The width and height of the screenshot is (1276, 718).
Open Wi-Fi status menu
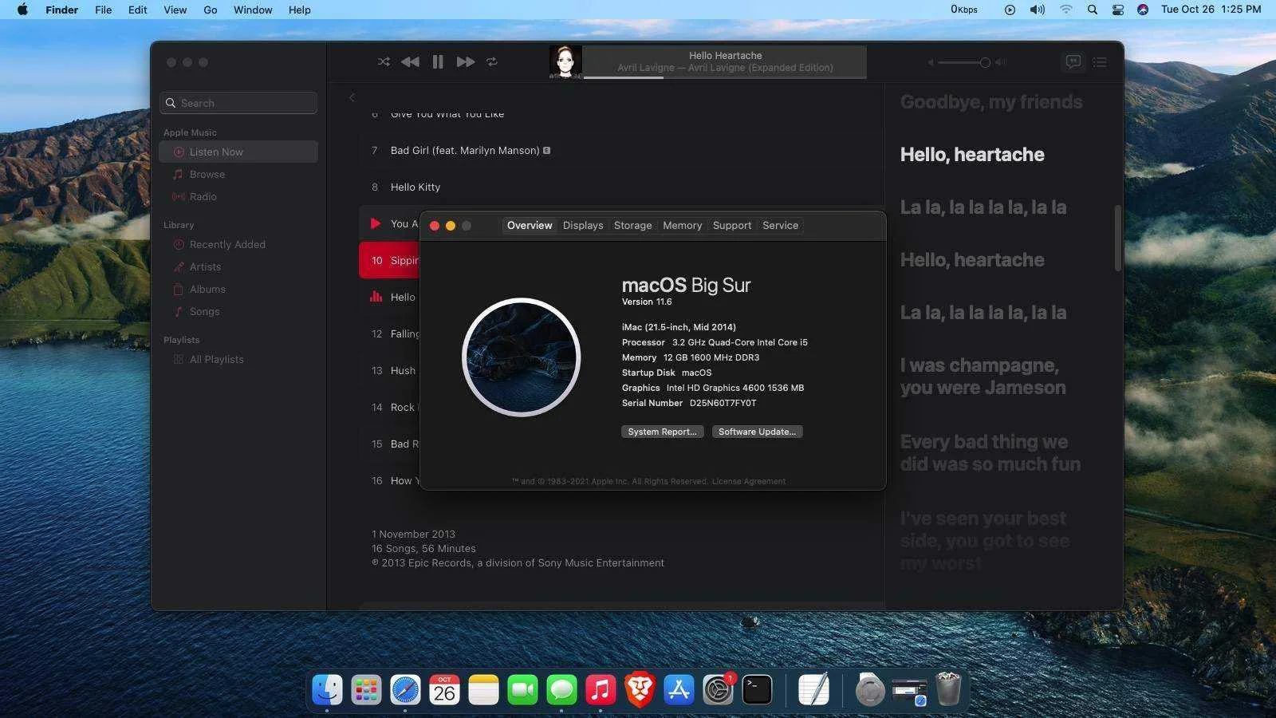coord(1066,10)
